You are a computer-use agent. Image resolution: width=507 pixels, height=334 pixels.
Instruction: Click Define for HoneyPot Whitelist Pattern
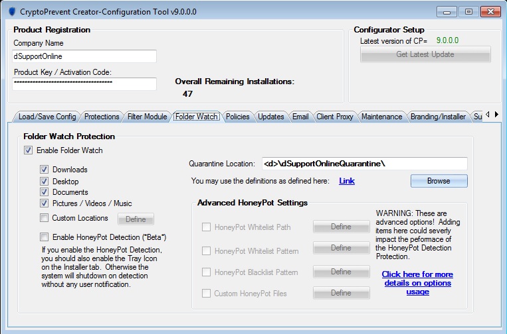coord(341,248)
